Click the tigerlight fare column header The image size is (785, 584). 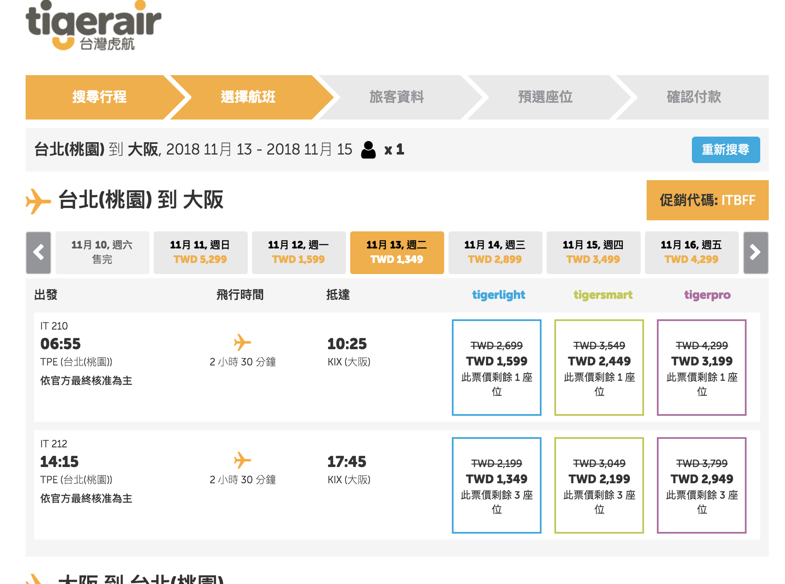pos(498,295)
